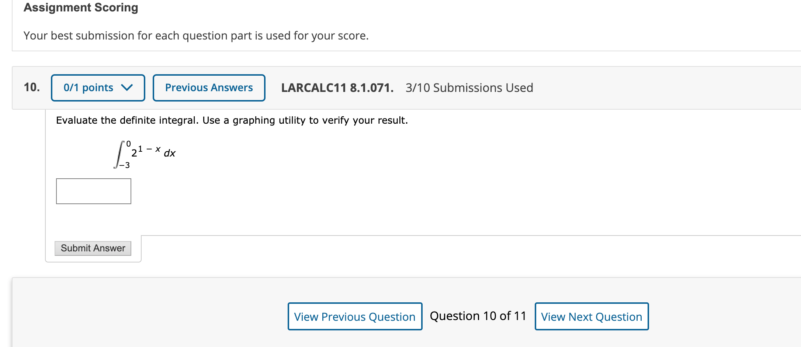Focus the blank response field

pos(93,191)
